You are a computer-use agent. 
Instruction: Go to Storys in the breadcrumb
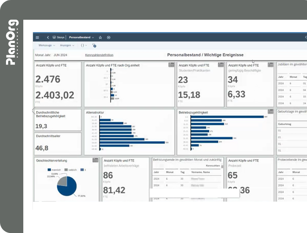58,37
